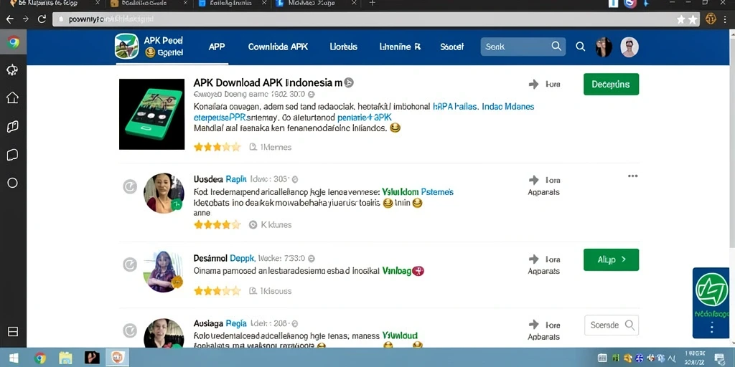Image resolution: width=735 pixels, height=367 pixels.
Task: Open the round profile avatar in header
Action: pos(629,47)
